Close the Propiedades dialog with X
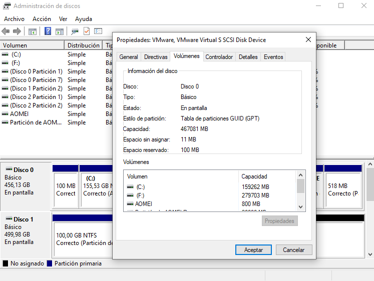 [308, 39]
